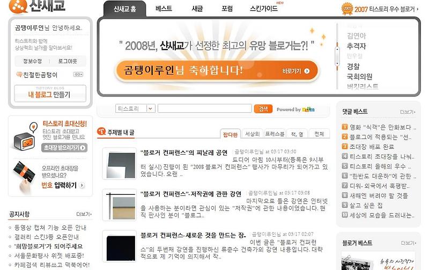Open the thumbnail of the 저작권에 관한 강연 post
The width and height of the screenshot is (429, 270).
click(x=120, y=205)
